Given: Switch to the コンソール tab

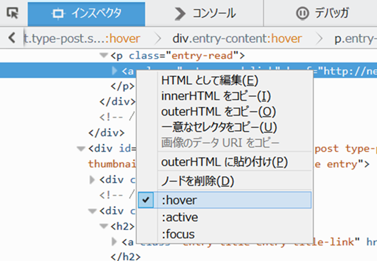Looking at the screenshot, I should [x=206, y=13].
